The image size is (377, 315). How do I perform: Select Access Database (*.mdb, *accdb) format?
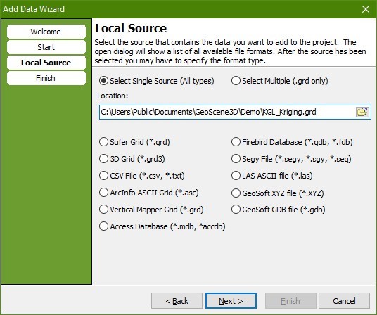coord(162,226)
